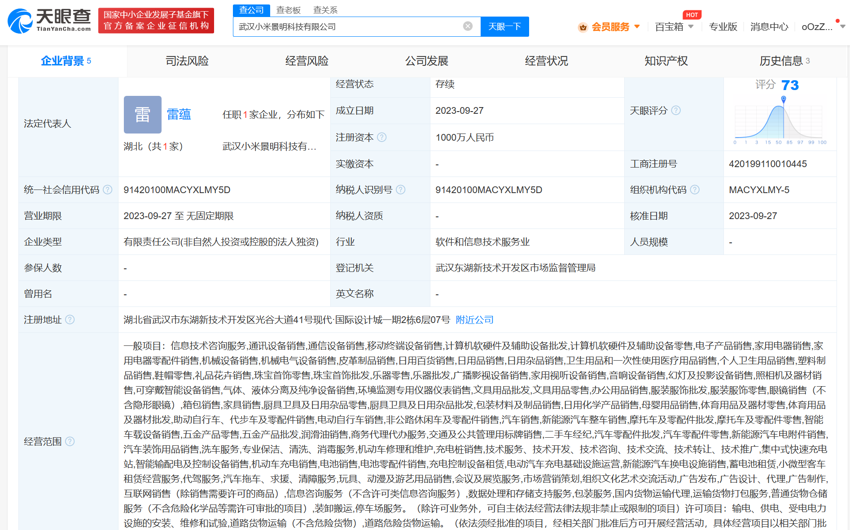The width and height of the screenshot is (850, 530).
Task: Open legal representative 雷蕴 link
Action: pos(179,115)
